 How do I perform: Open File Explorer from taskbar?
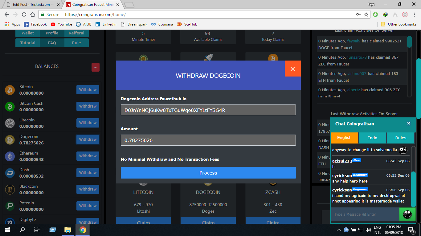(x=67, y=230)
